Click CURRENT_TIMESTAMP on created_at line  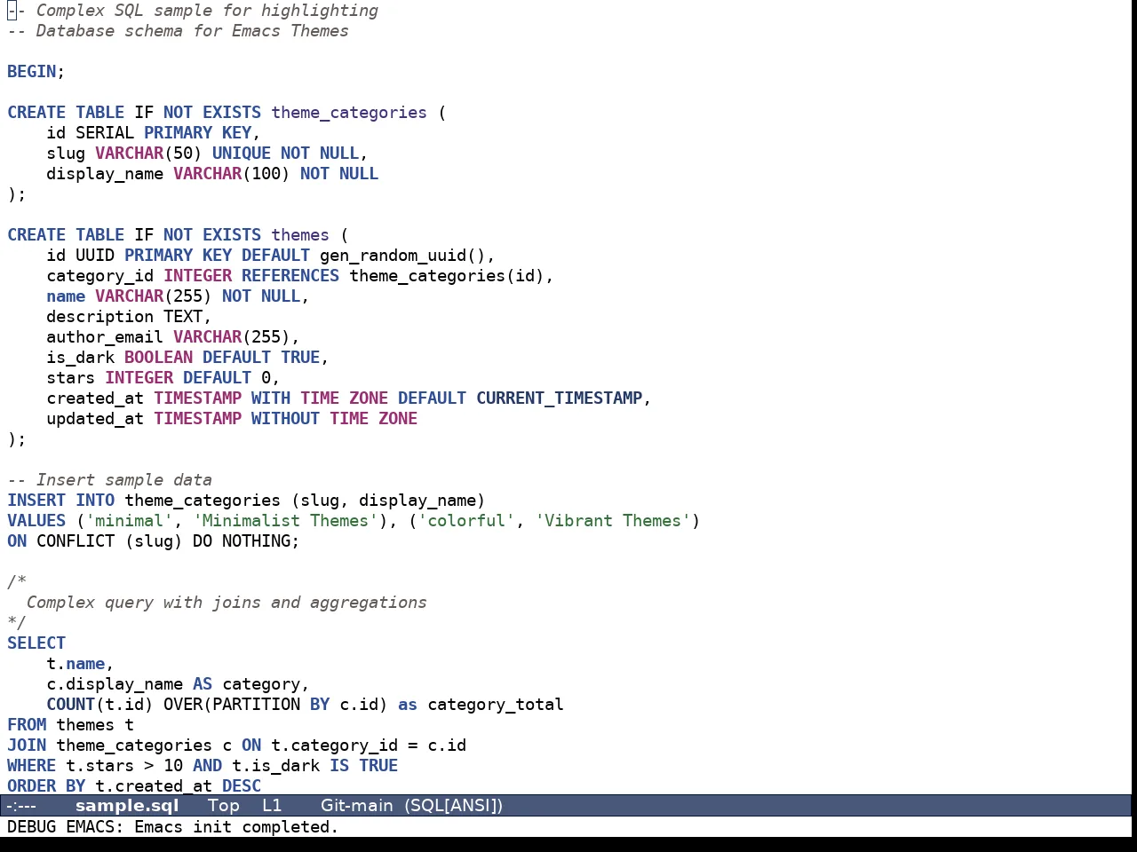tap(560, 398)
